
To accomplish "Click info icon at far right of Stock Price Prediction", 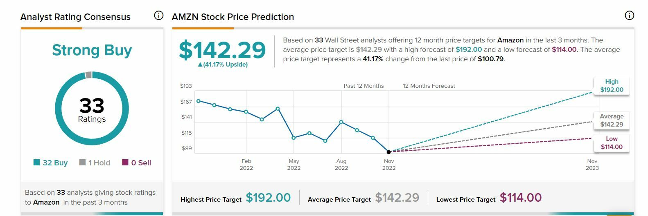I will point(629,16).
